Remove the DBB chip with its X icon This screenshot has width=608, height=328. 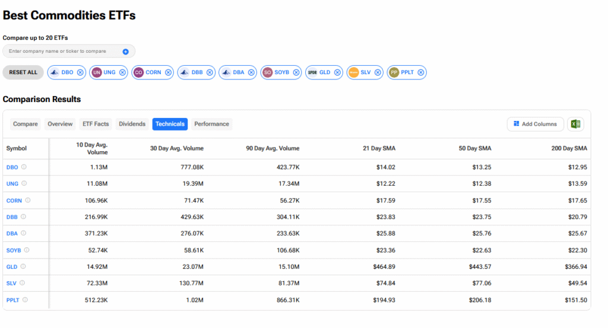pos(210,72)
